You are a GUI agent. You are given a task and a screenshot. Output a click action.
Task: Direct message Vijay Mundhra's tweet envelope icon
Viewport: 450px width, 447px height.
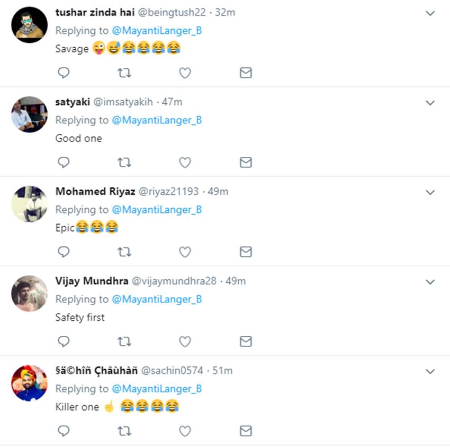pyautogui.click(x=246, y=341)
